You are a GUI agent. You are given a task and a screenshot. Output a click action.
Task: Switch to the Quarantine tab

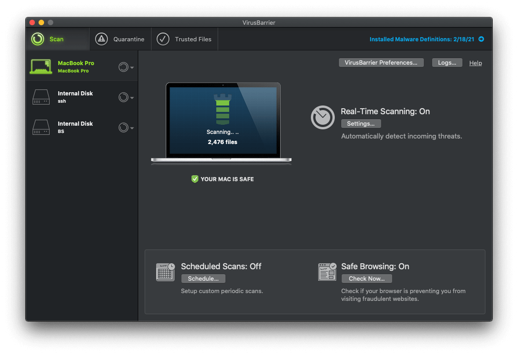(x=120, y=39)
